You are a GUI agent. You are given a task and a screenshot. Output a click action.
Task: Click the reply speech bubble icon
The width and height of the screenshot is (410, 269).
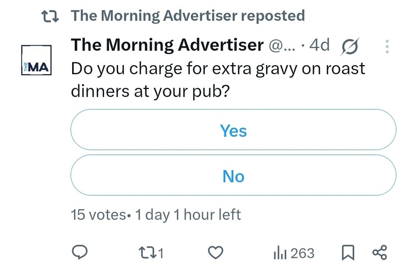tap(80, 252)
